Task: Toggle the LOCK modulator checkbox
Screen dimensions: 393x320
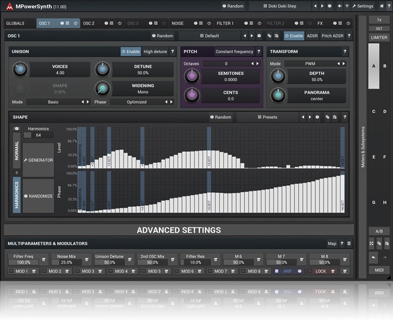Action: pyautogui.click(x=311, y=272)
